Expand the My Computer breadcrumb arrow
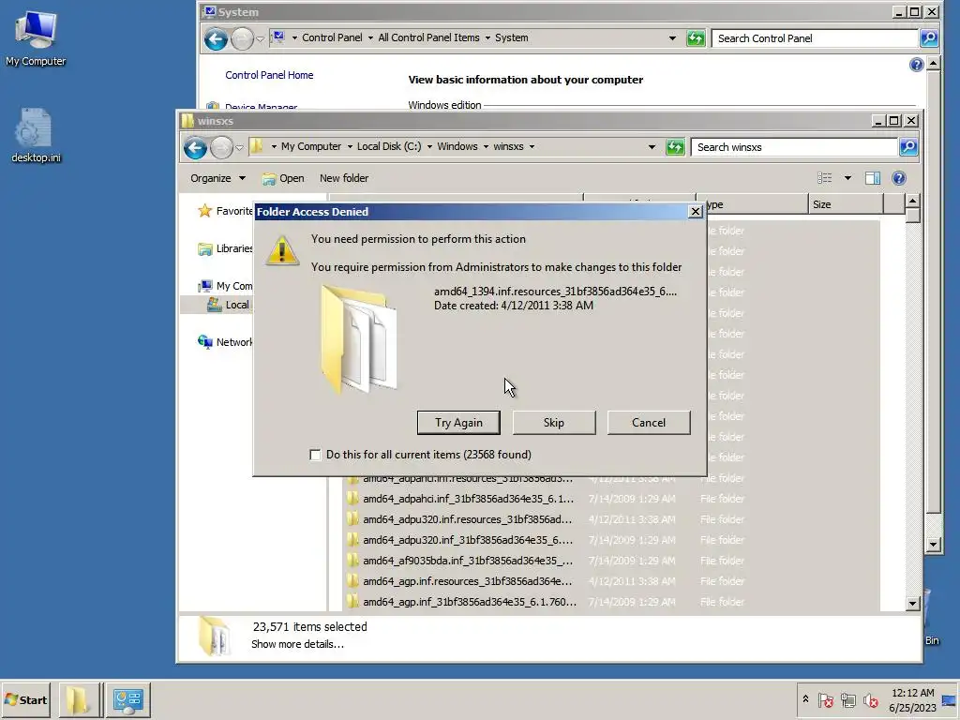 click(350, 147)
